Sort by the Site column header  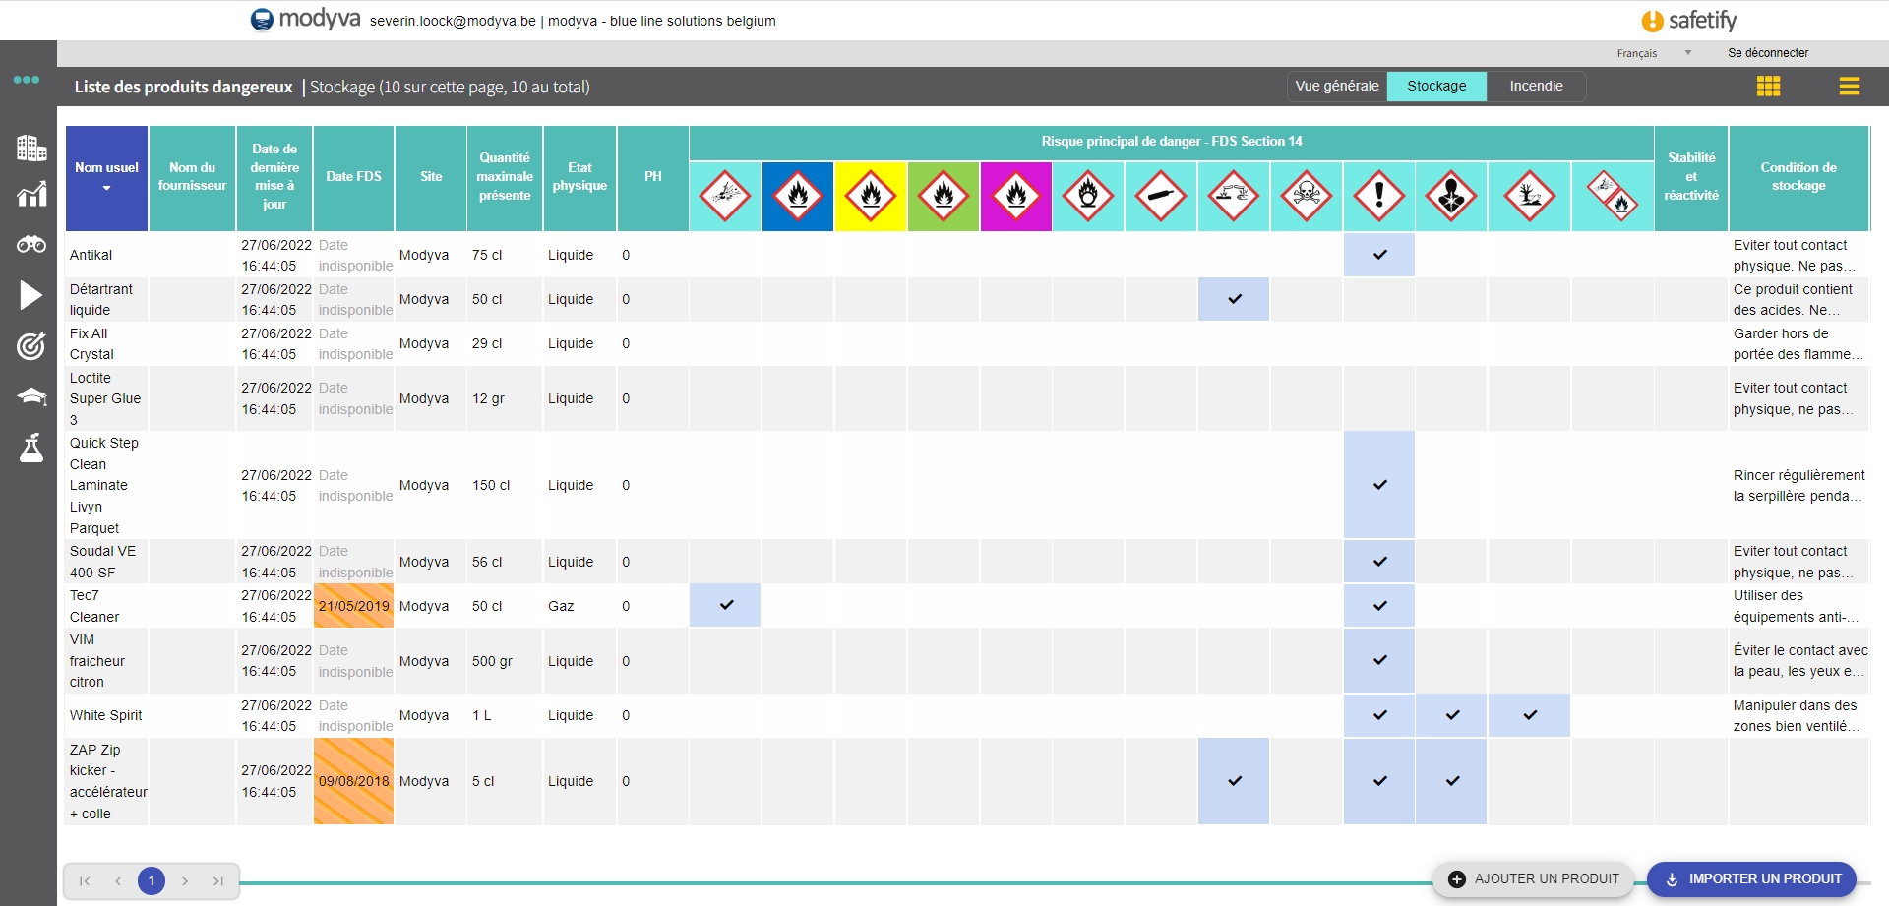[x=431, y=177]
